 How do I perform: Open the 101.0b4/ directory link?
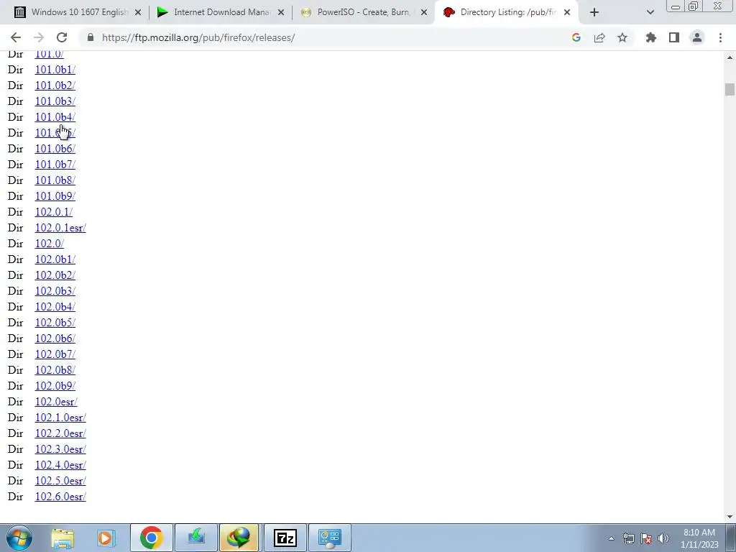pos(55,117)
